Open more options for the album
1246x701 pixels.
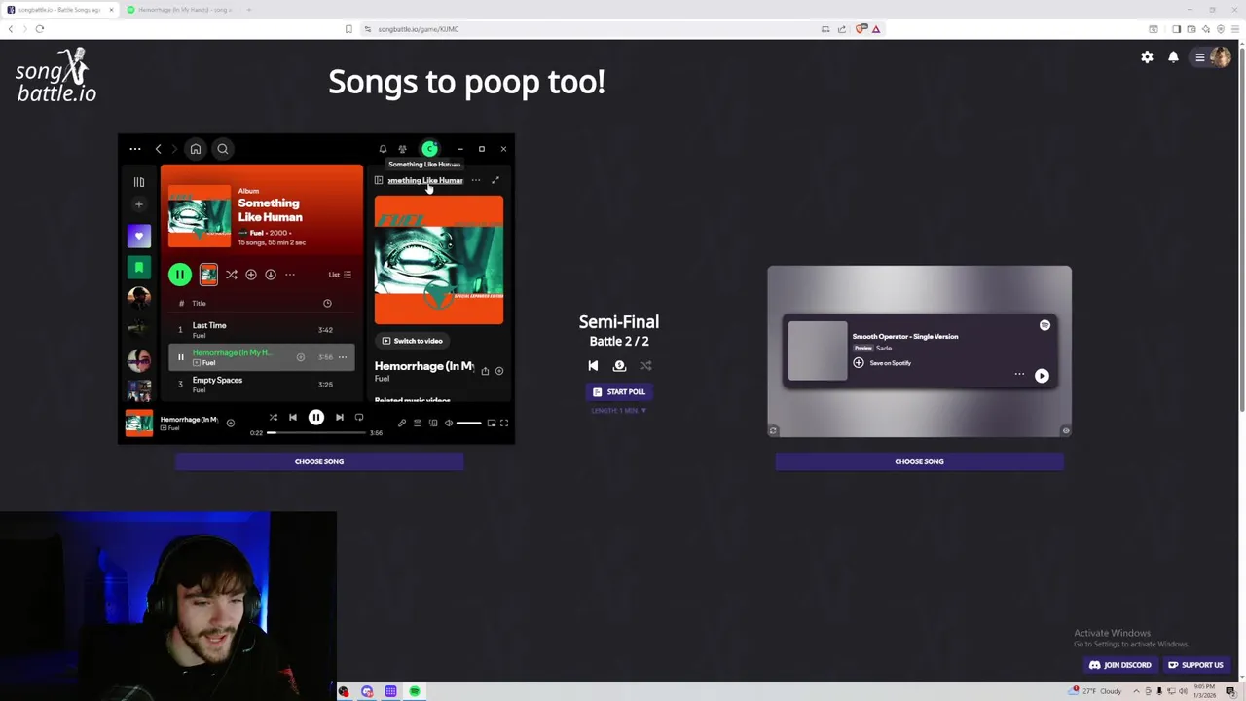(x=290, y=275)
